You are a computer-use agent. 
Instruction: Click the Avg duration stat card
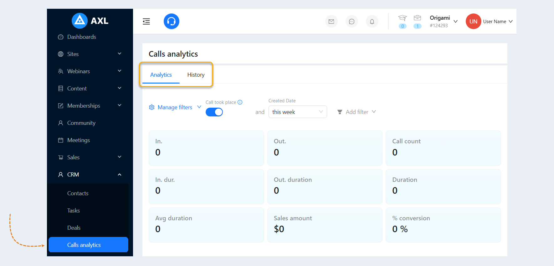pyautogui.click(x=206, y=225)
